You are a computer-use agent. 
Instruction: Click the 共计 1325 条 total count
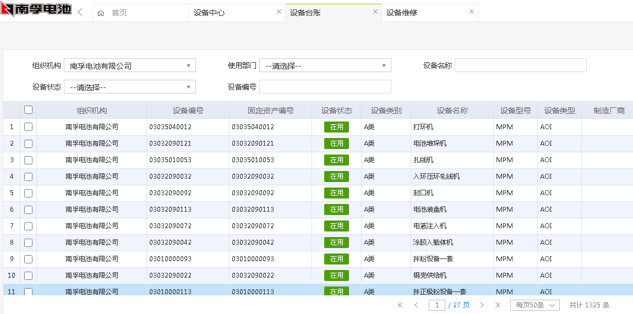click(590, 305)
